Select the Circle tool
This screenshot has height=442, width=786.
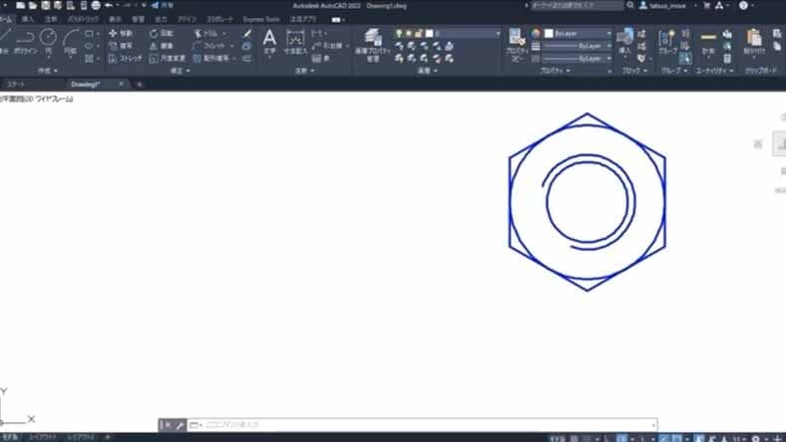pos(48,41)
